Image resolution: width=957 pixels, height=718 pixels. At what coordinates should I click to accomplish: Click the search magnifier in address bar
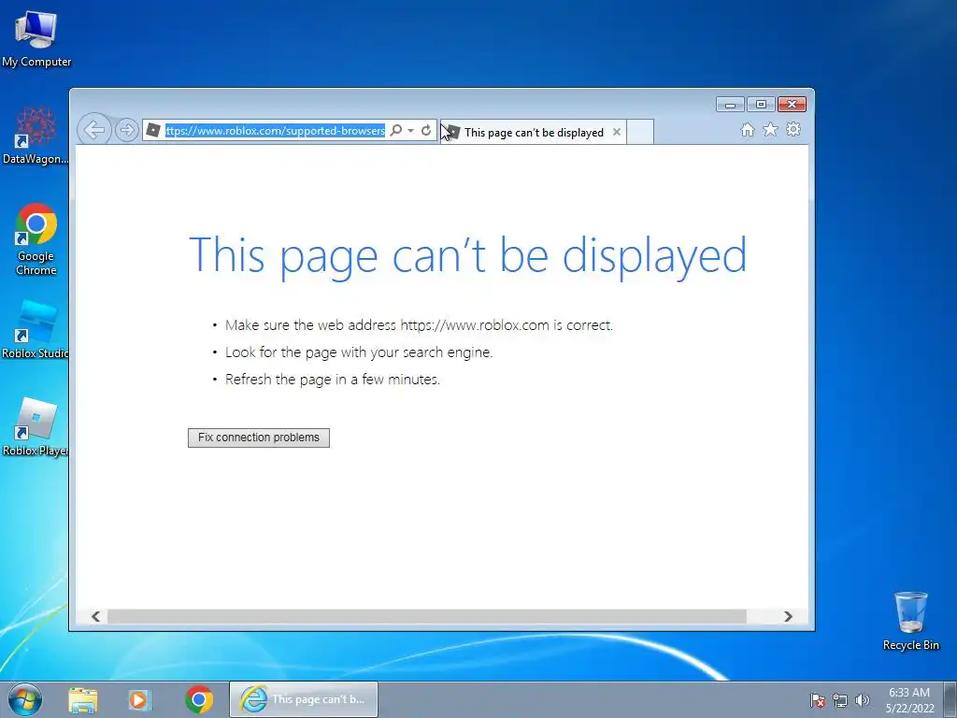pyautogui.click(x=396, y=130)
